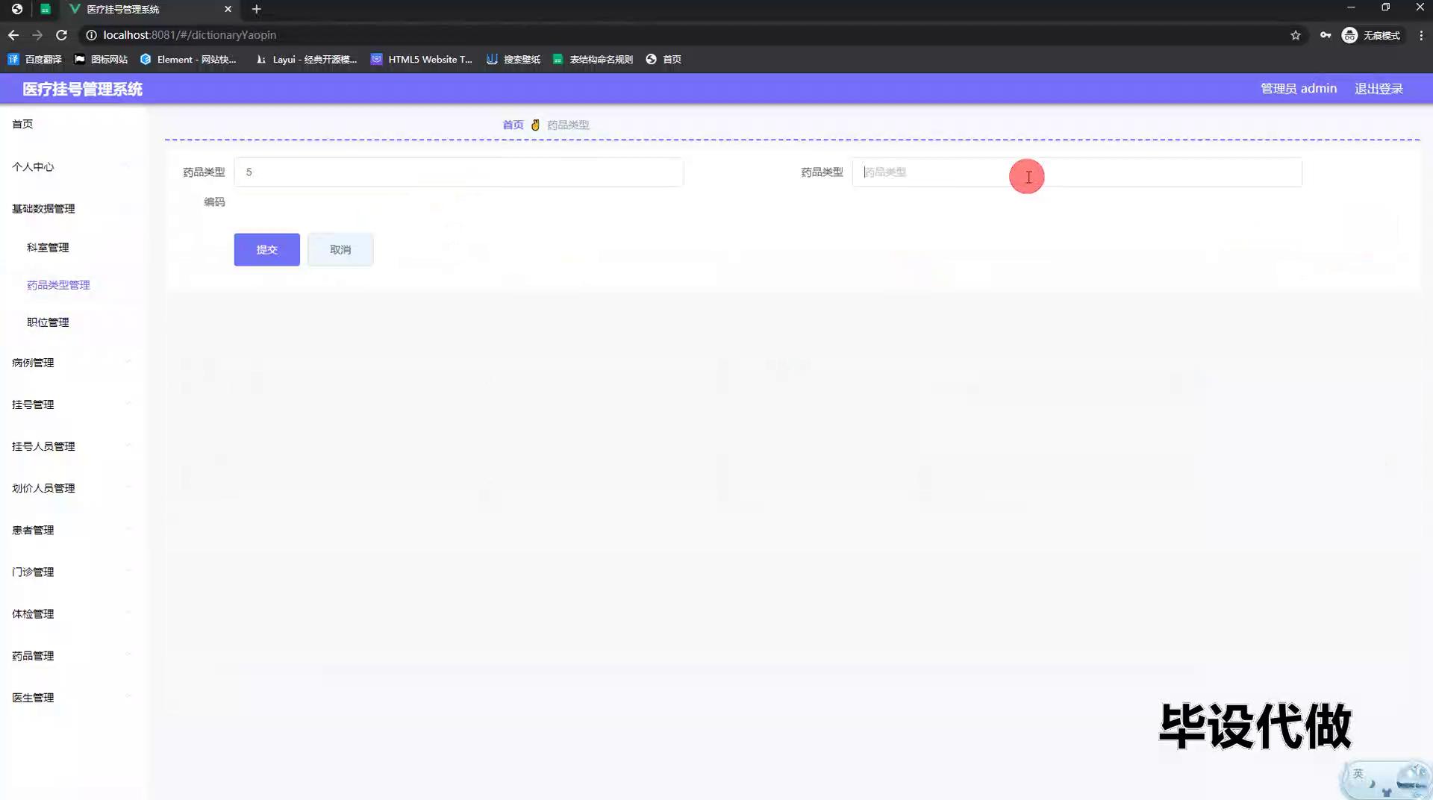Open browser three-dot menu
This screenshot has height=800, width=1433.
click(1421, 35)
